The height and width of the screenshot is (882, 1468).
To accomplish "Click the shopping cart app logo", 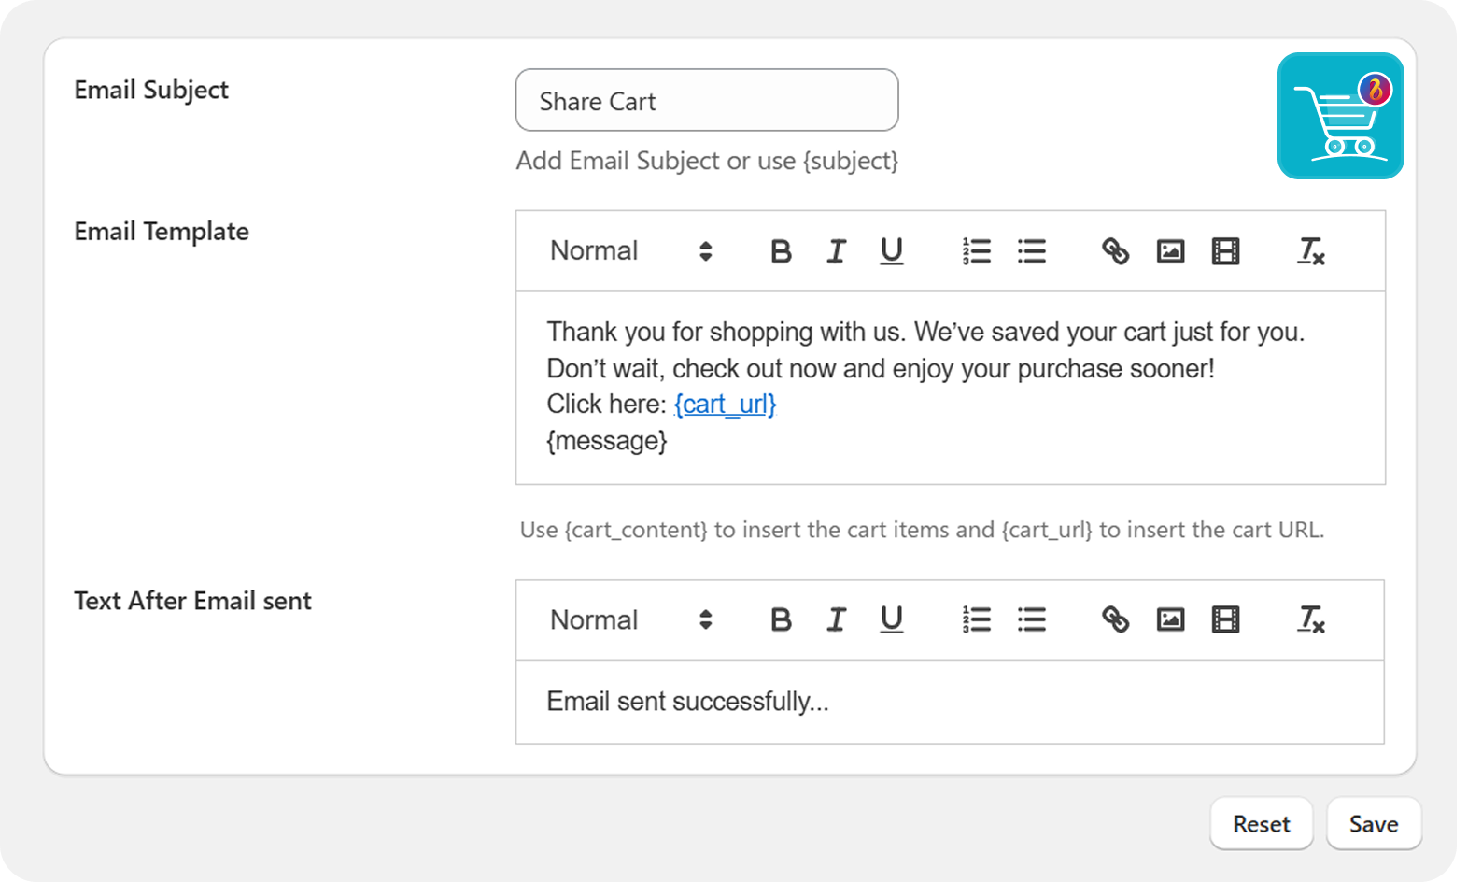I will pyautogui.click(x=1340, y=116).
